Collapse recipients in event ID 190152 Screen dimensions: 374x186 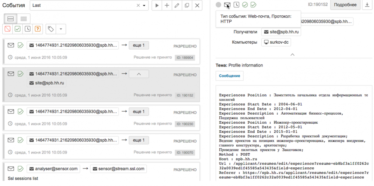[x=139, y=74]
